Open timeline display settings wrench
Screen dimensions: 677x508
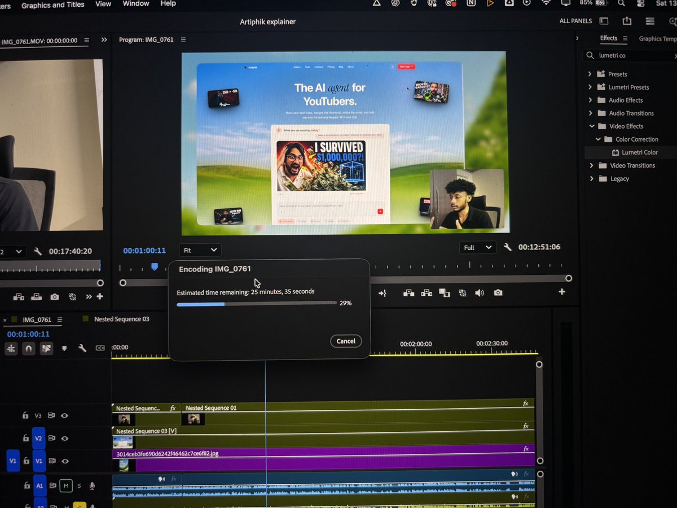(82, 349)
